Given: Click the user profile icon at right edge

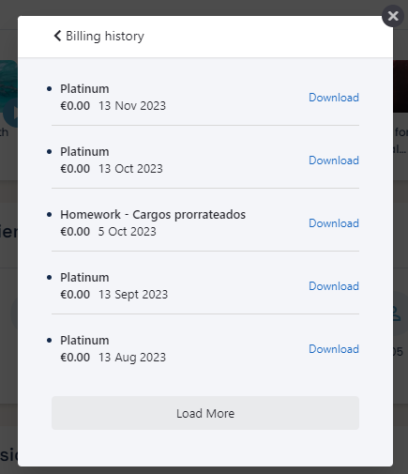Looking at the screenshot, I should (x=397, y=313).
